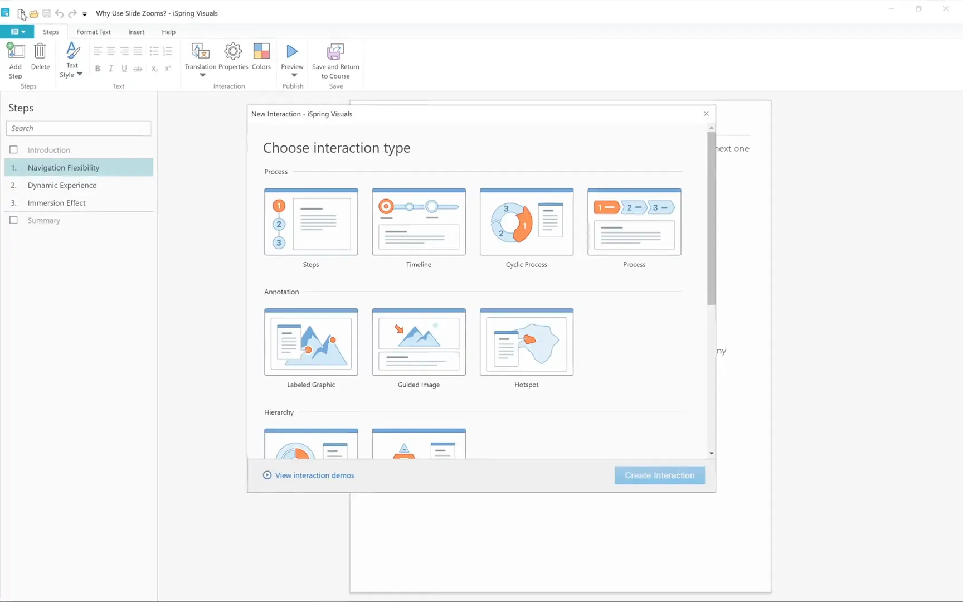Close the New Interaction dialog

tap(706, 114)
